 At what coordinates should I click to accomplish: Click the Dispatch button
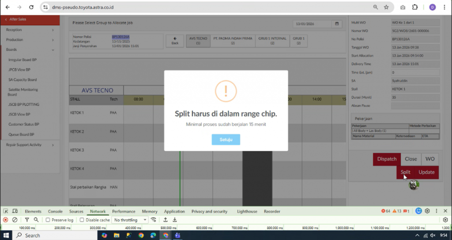point(387,159)
